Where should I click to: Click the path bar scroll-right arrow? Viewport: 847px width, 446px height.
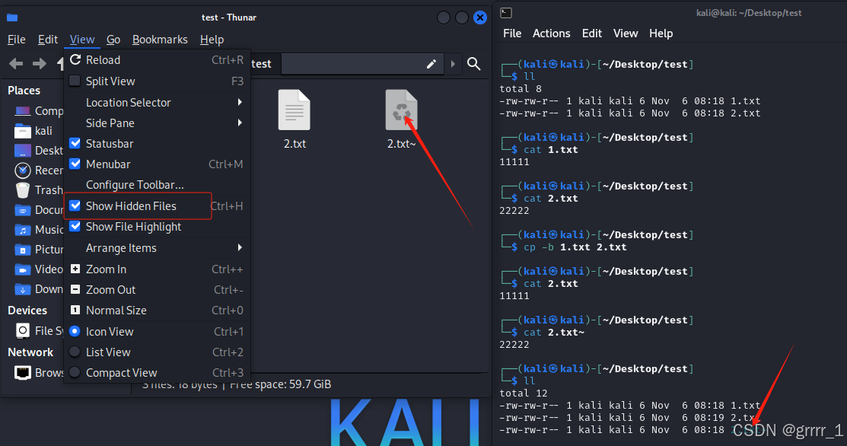pyautogui.click(x=453, y=64)
